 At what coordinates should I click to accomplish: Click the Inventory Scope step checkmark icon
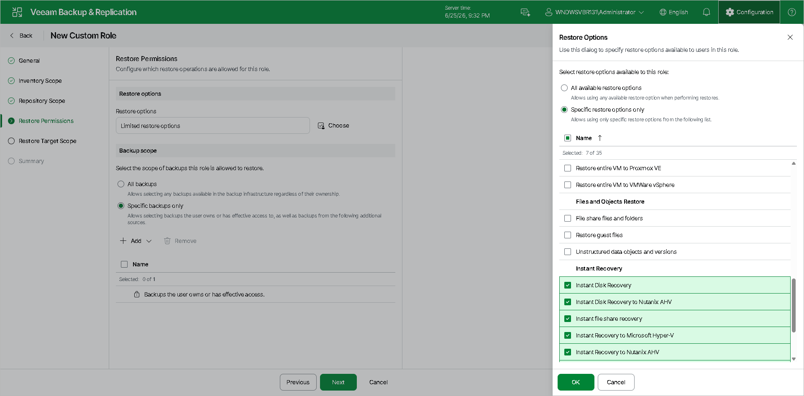[11, 81]
